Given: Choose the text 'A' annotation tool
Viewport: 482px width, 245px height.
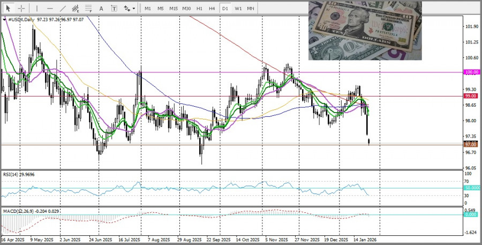Looking at the screenshot, I should pos(102,9).
